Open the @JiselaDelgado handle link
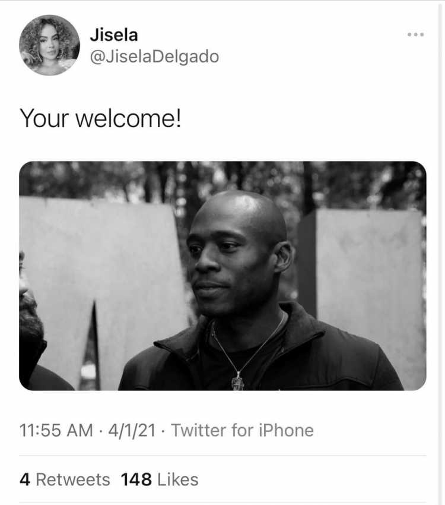 tap(154, 56)
